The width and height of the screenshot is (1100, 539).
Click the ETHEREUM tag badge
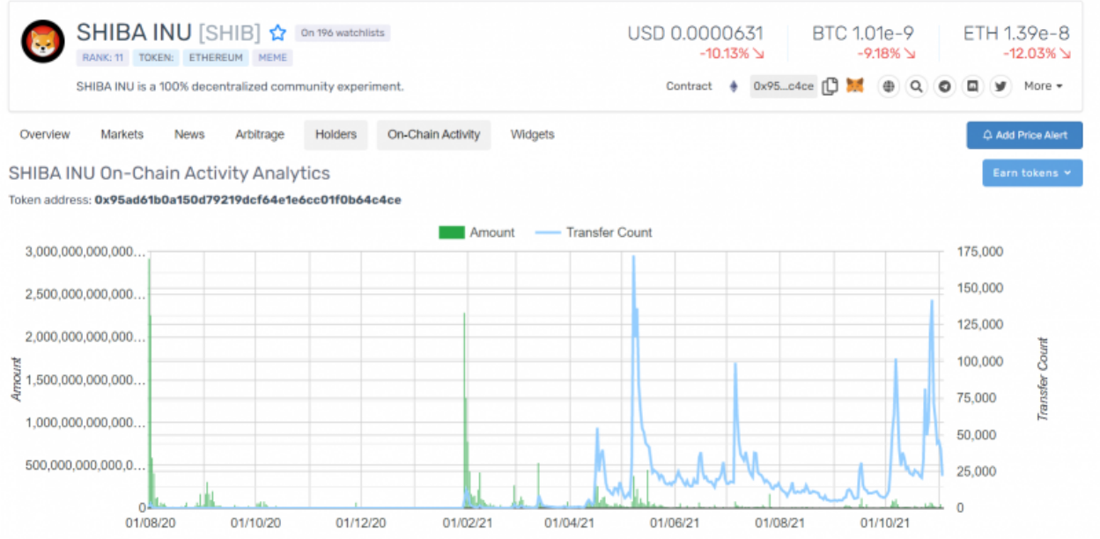point(216,58)
